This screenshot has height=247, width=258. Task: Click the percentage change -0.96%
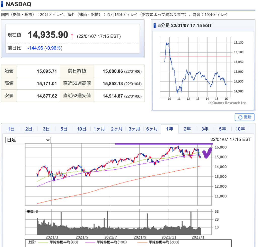coord(53,48)
